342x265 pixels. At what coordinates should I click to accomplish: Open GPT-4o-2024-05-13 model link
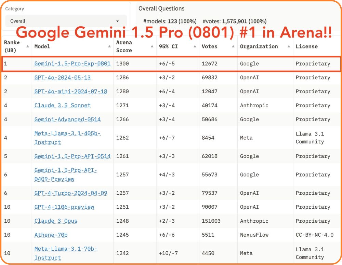click(x=62, y=78)
